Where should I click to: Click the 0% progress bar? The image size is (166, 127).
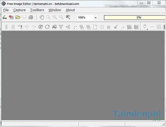pyautogui.click(x=135, y=17)
